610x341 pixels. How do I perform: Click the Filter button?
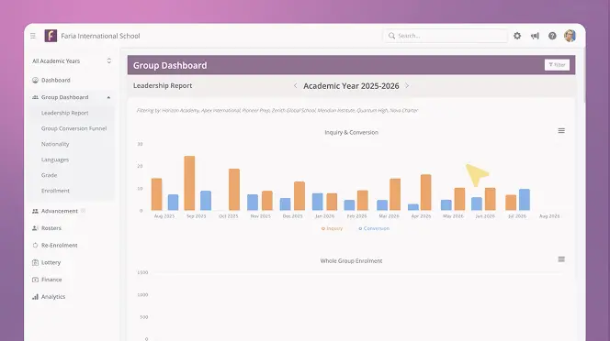[x=557, y=65]
